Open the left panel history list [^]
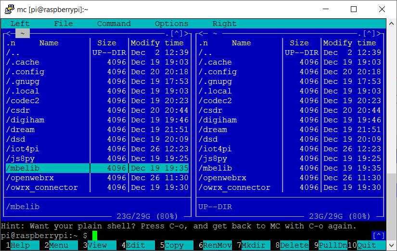The width and height of the screenshot is (397, 251). click(x=177, y=33)
